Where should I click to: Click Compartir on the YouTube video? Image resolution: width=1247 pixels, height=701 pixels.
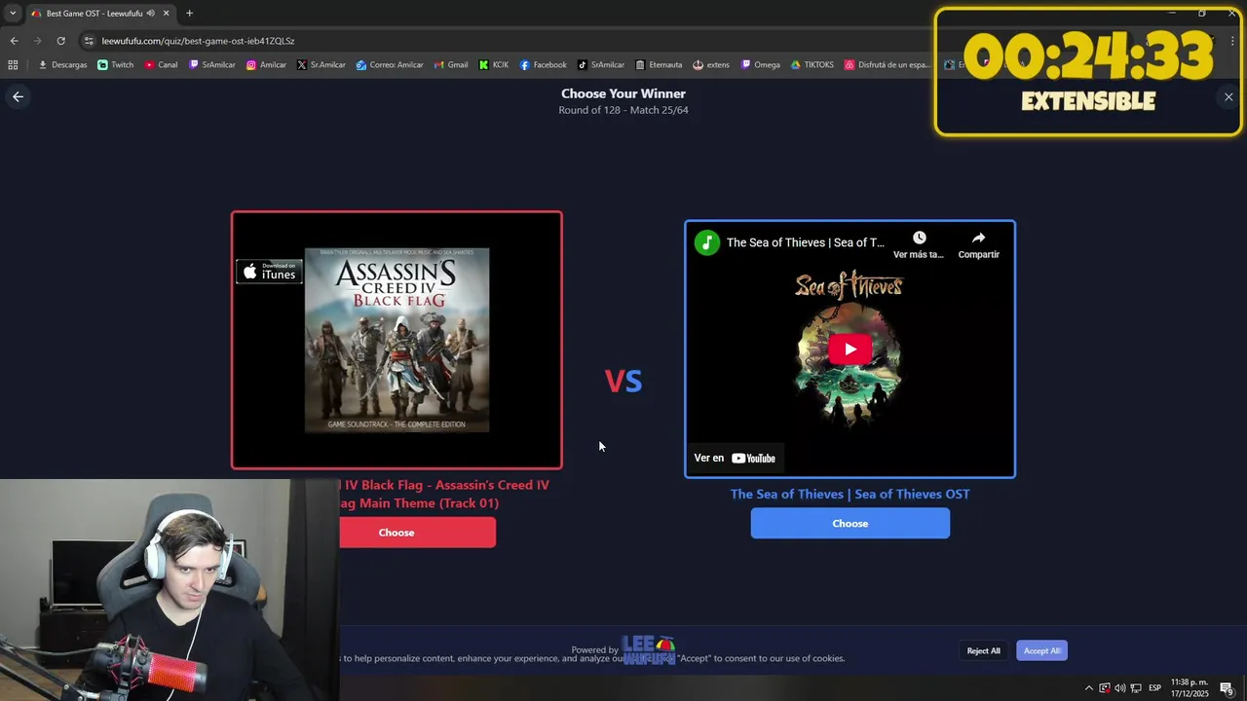[x=978, y=245]
